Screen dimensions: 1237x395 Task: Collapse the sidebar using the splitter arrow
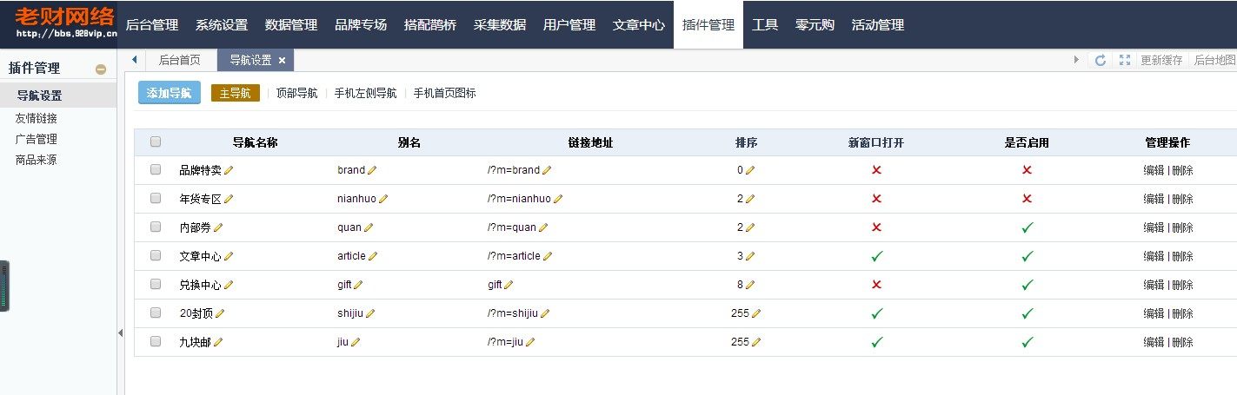(x=120, y=332)
